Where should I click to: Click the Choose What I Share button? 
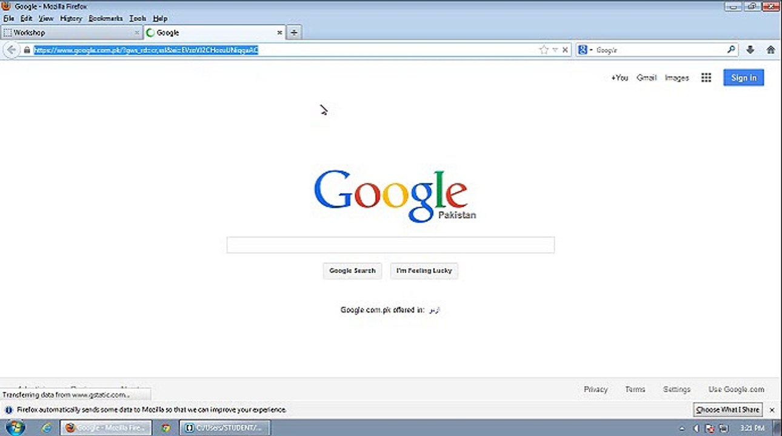(727, 409)
